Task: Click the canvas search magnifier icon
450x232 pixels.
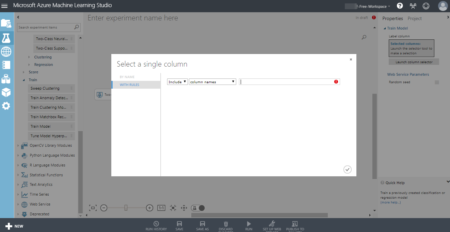Action: (x=364, y=37)
